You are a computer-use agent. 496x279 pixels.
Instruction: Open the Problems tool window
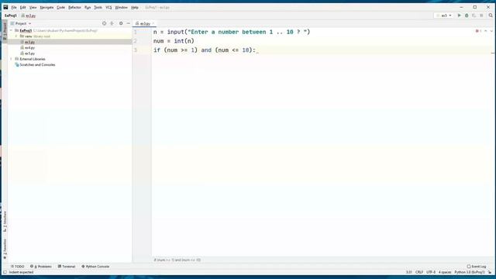[x=41, y=267]
